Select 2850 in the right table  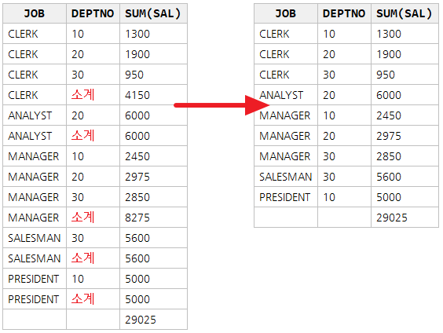[389, 156]
